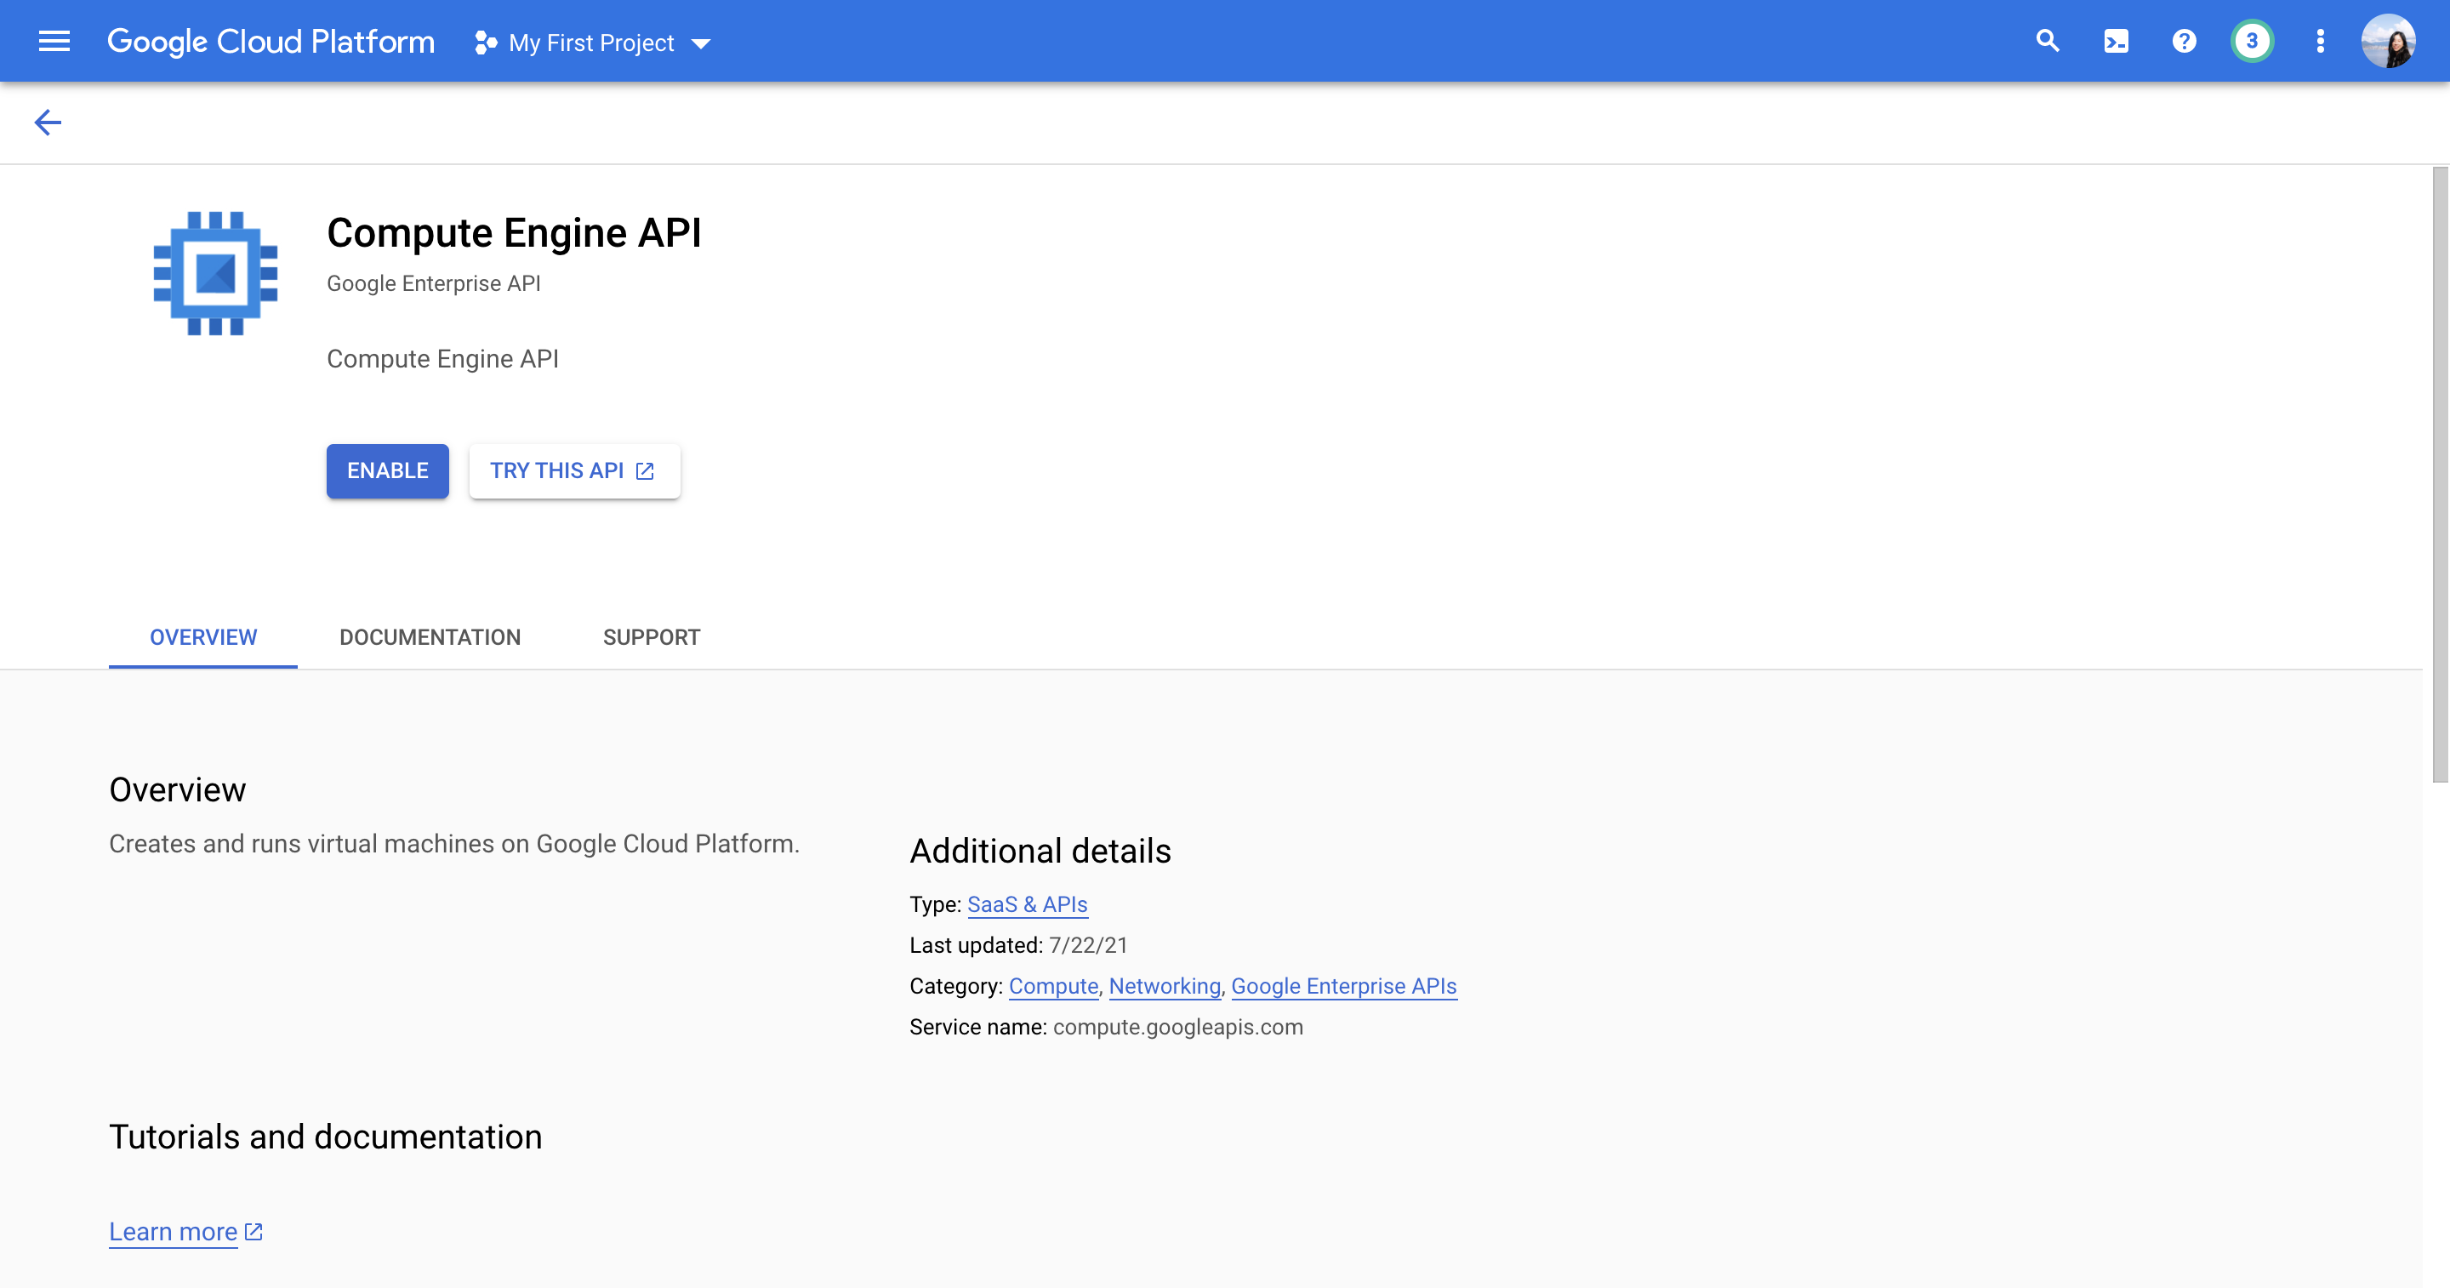
Task: Click the search magnifier icon
Action: point(2047,41)
